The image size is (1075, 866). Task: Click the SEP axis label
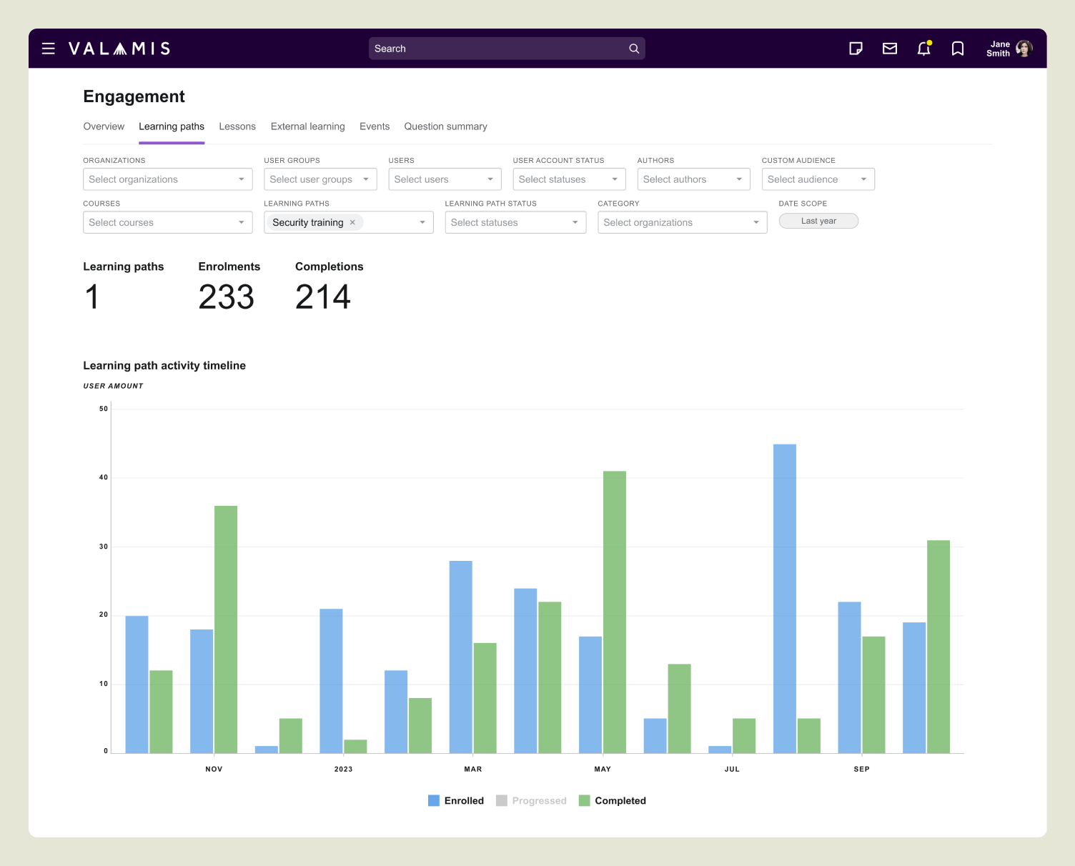pyautogui.click(x=861, y=769)
